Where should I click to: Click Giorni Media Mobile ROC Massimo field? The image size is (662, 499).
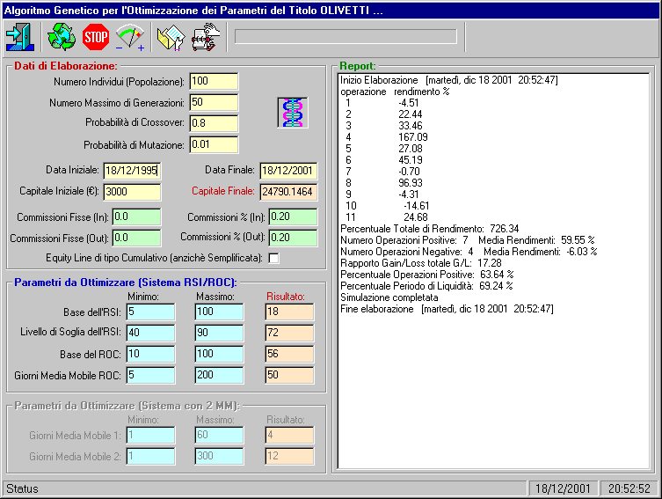(219, 375)
